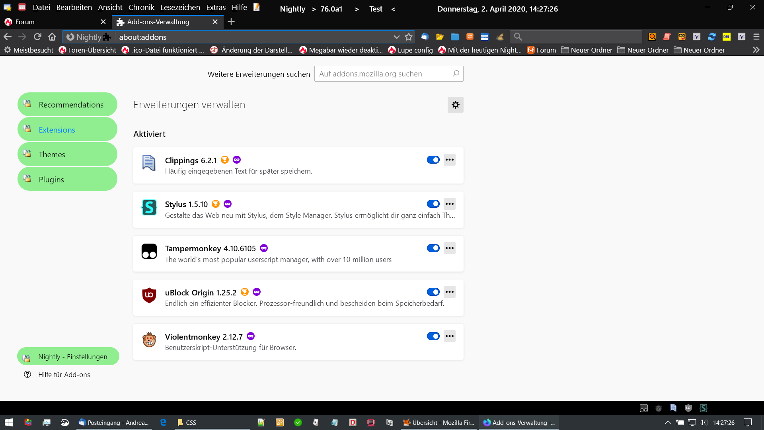
Task: Click the Stylus extension icon
Action: tap(149, 207)
